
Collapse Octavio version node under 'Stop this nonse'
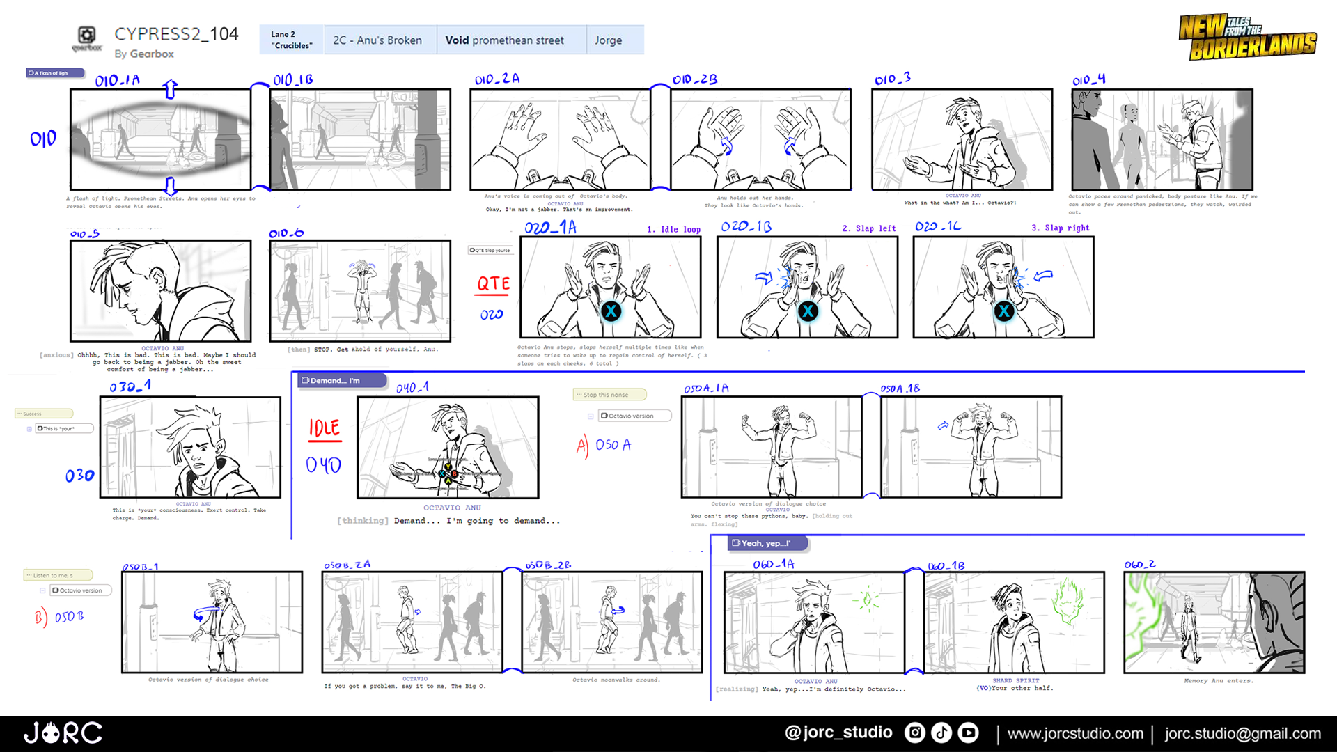coord(591,416)
